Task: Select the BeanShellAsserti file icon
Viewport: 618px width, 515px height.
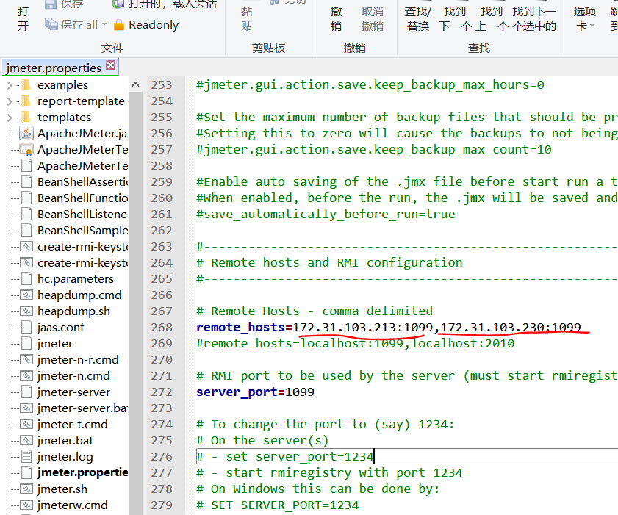Action: pos(26,181)
